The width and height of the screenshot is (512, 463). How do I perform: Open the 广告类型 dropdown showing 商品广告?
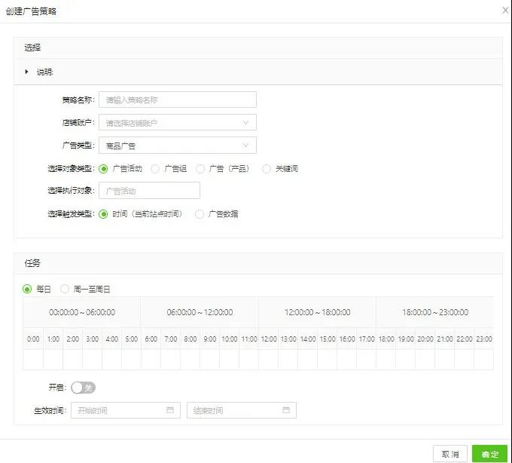[x=178, y=146]
